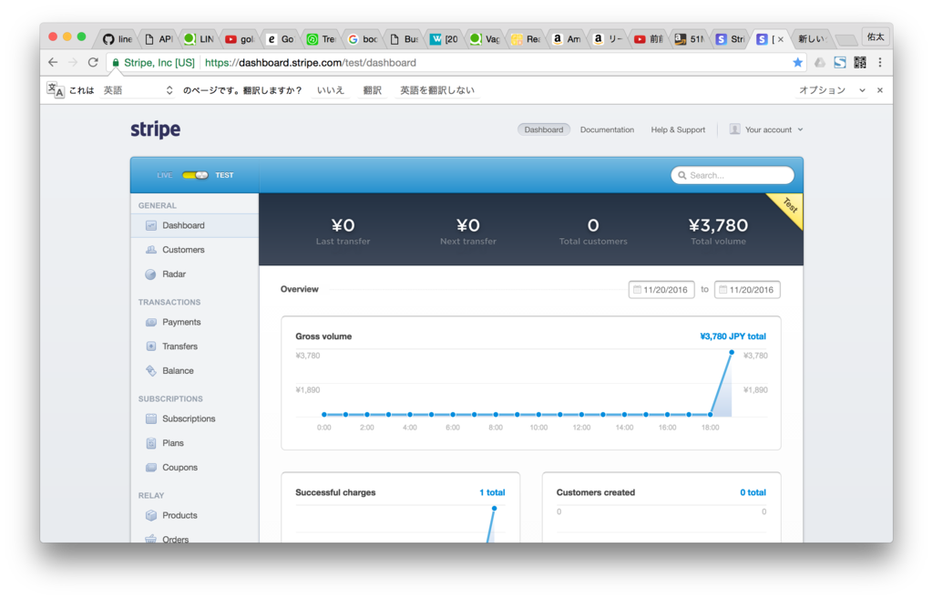Switch to the 新しい browser tab

(x=810, y=39)
